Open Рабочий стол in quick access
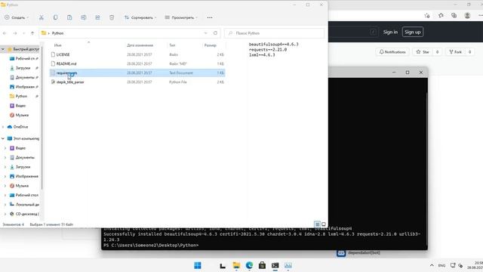The width and height of the screenshot is (483, 272). (24, 59)
